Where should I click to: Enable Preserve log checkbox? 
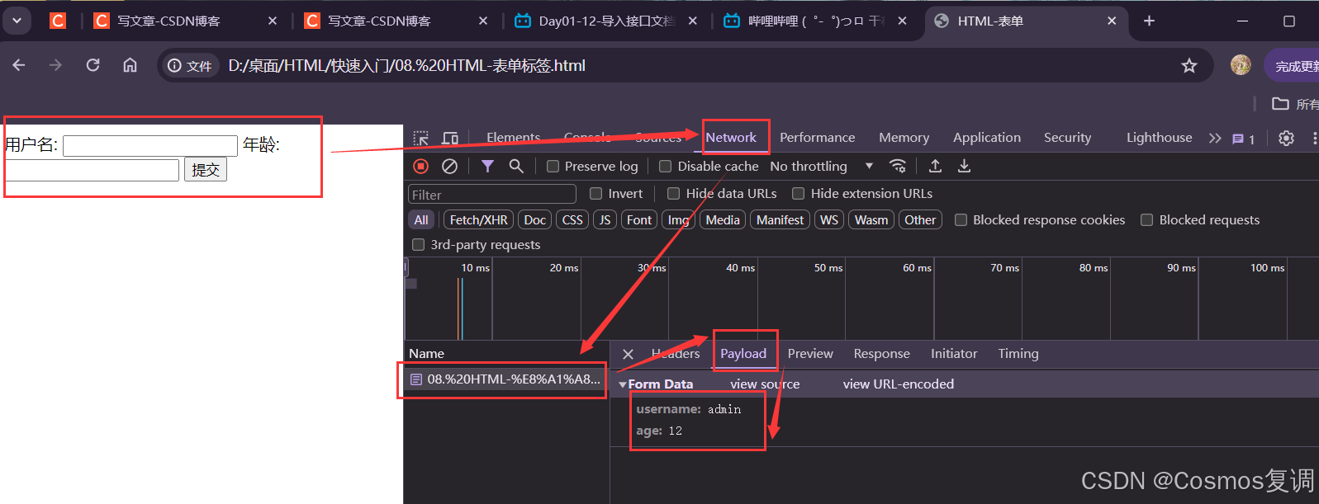[x=553, y=166]
